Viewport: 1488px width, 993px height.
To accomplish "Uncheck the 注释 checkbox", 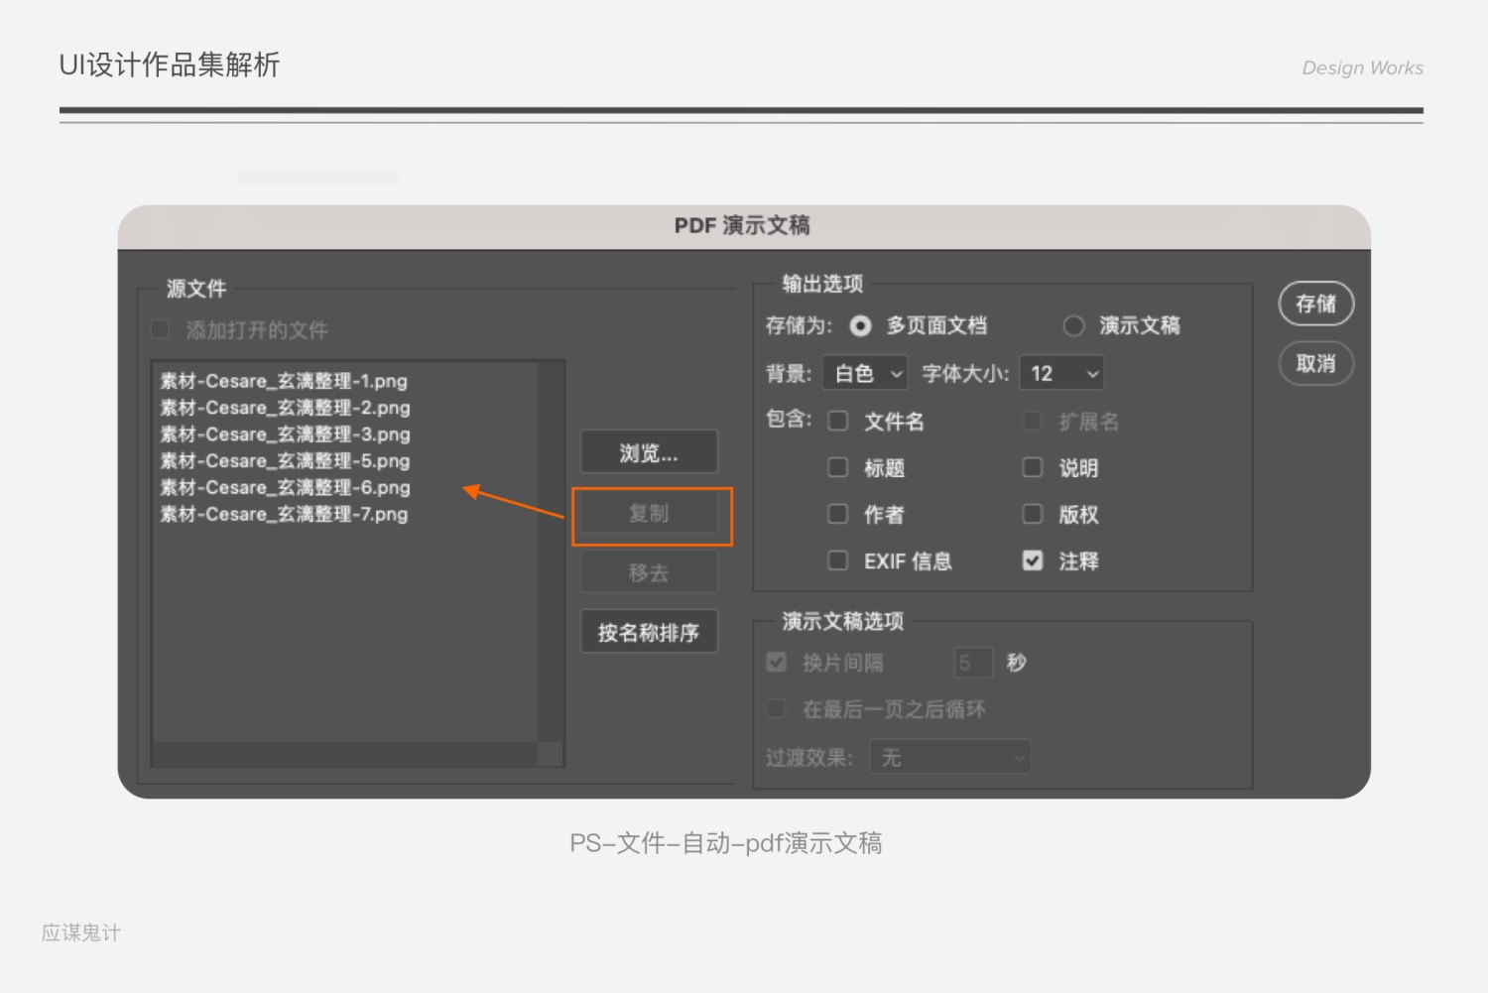I will click(1032, 560).
